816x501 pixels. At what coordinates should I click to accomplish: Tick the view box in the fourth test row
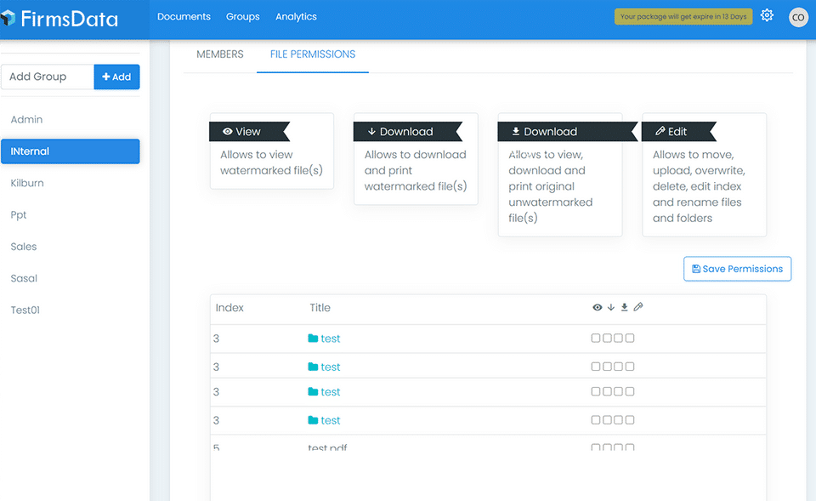point(596,419)
